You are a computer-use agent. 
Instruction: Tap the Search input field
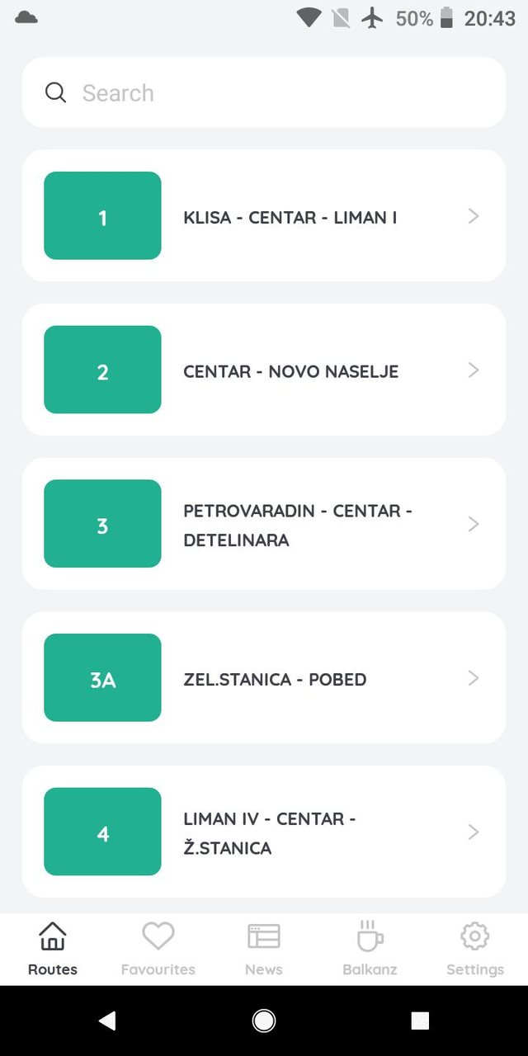coord(247,92)
